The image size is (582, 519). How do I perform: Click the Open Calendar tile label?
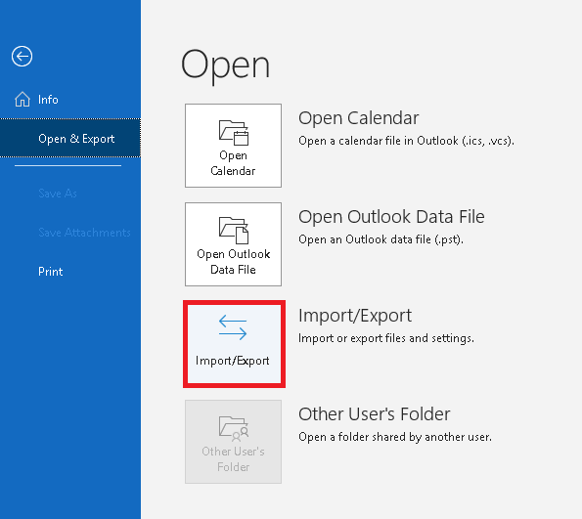tap(233, 163)
